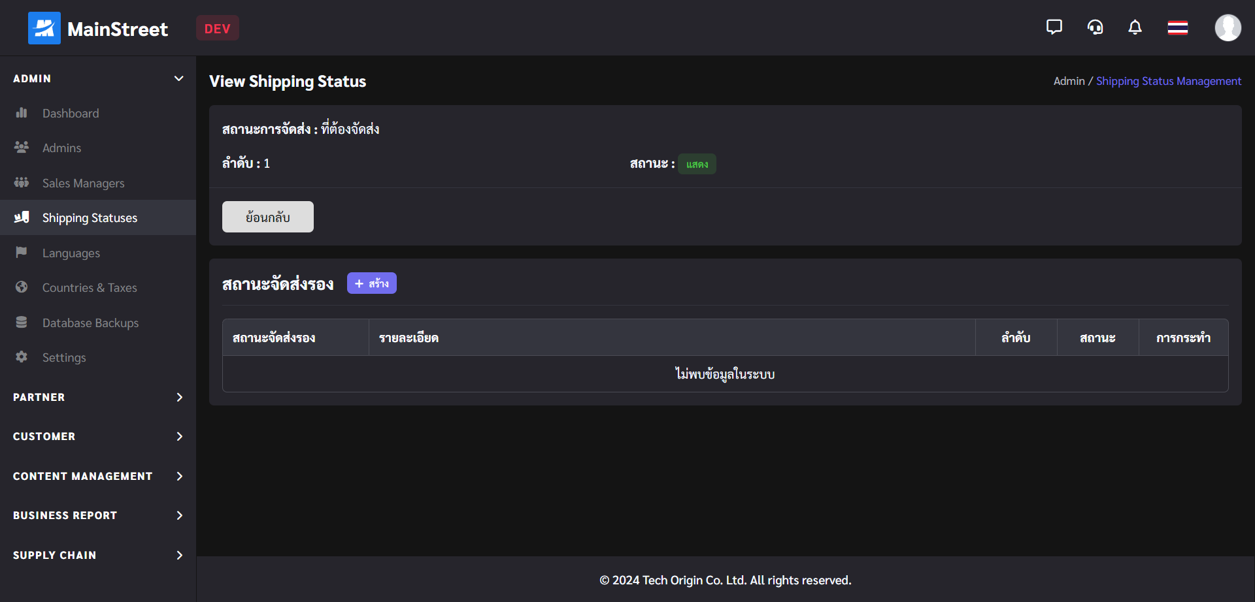Click the ลำดับ : 1 order text
1255x602 pixels.
click(x=246, y=163)
